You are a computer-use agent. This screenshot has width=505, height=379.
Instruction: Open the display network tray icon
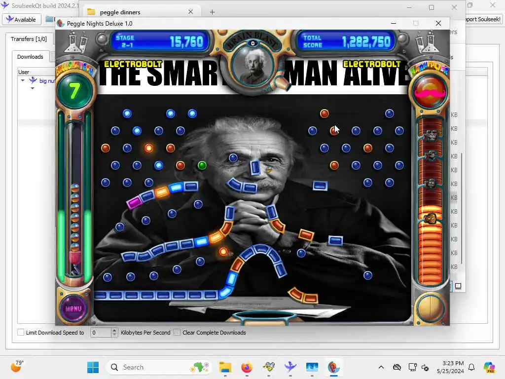click(x=412, y=367)
